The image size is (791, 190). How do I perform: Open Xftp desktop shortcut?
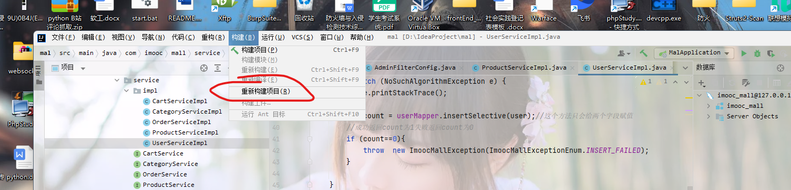click(x=224, y=11)
